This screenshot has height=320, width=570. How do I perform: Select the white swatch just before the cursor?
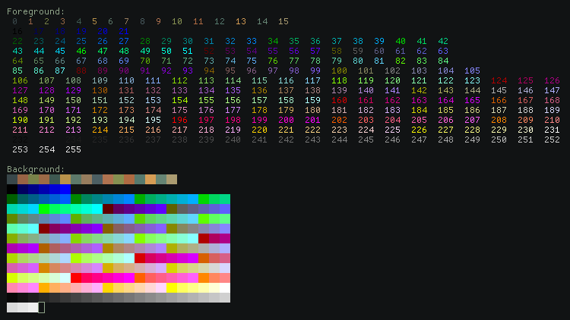click(x=33, y=307)
